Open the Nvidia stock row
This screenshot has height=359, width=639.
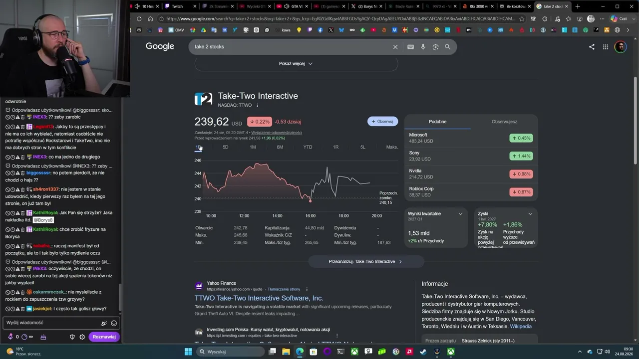[x=471, y=174]
